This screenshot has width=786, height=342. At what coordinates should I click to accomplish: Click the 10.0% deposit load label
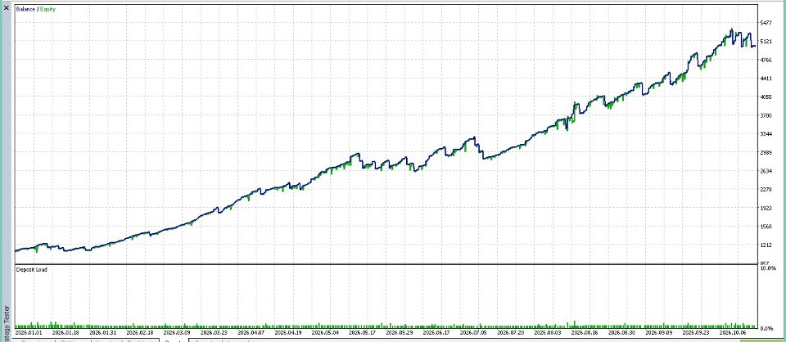point(767,269)
